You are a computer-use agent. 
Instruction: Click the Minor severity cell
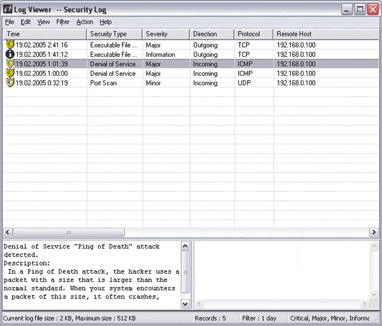153,83
